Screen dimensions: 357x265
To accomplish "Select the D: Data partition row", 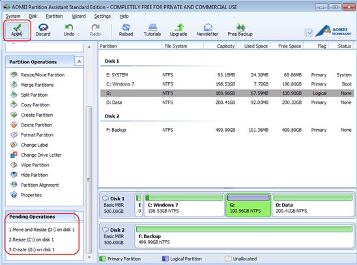I will [227, 102].
